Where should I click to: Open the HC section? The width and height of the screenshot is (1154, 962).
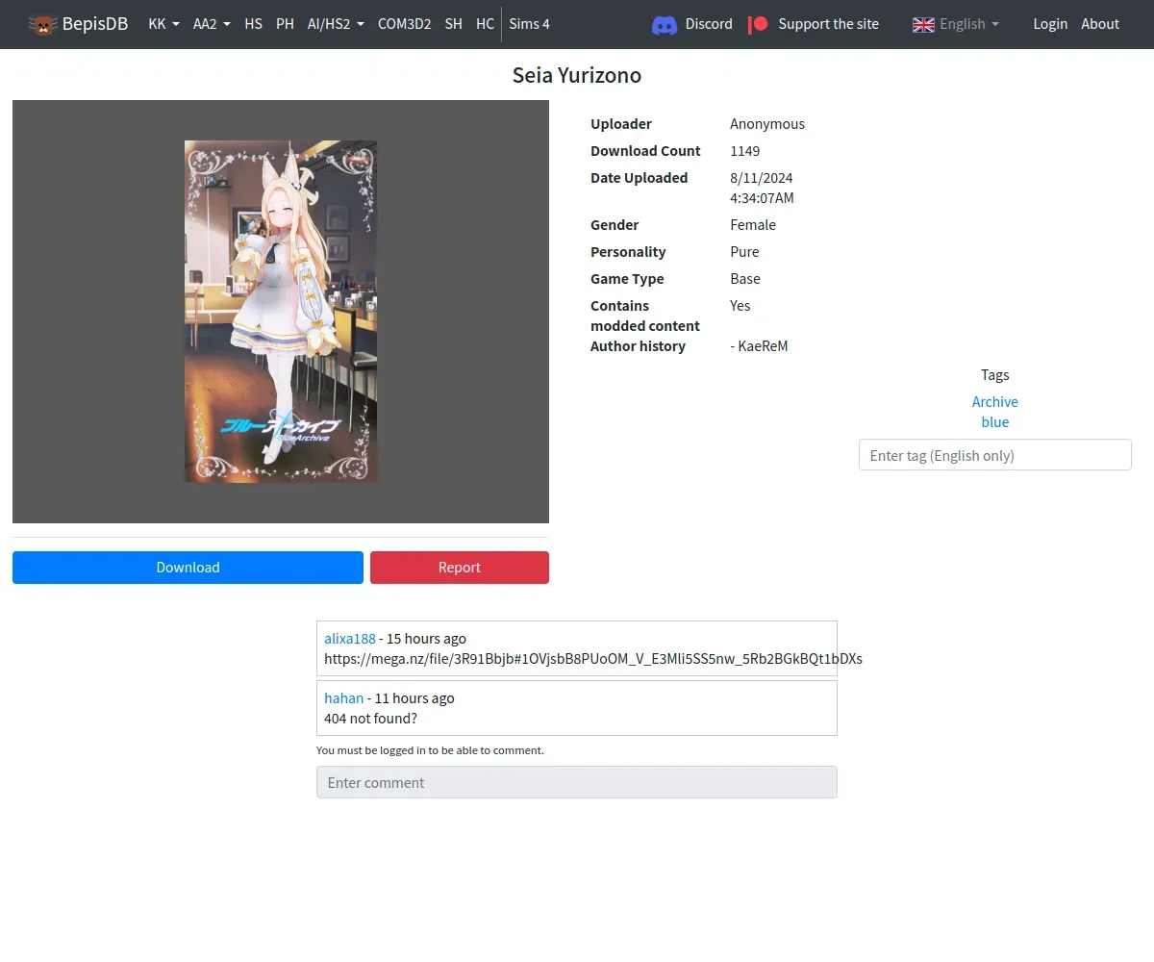click(485, 24)
